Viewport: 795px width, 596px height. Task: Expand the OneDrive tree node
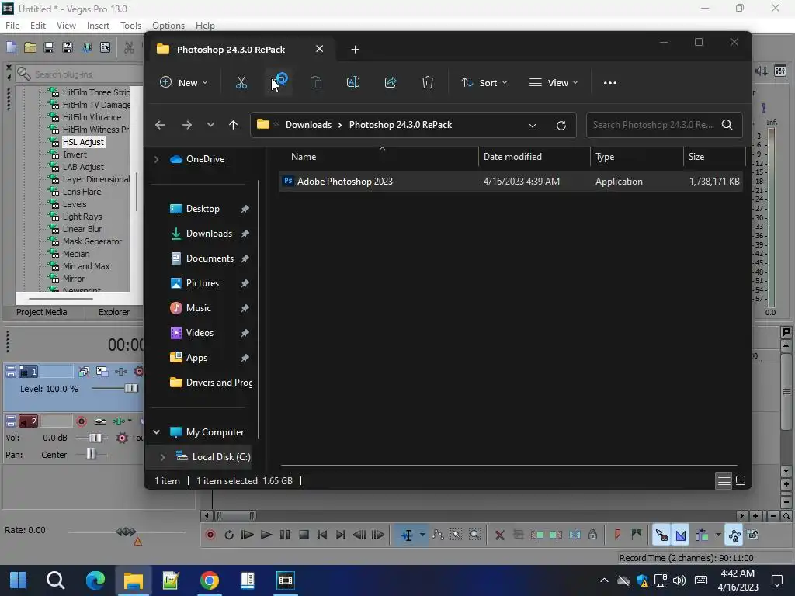pyautogui.click(x=156, y=159)
